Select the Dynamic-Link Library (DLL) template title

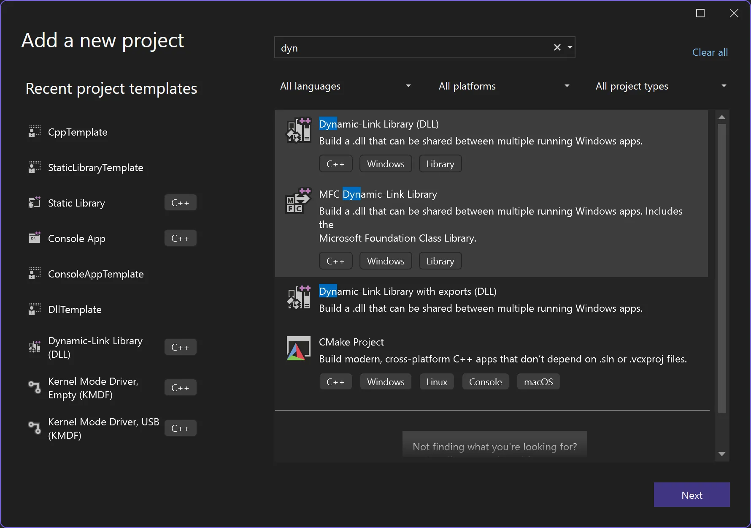(x=379, y=124)
